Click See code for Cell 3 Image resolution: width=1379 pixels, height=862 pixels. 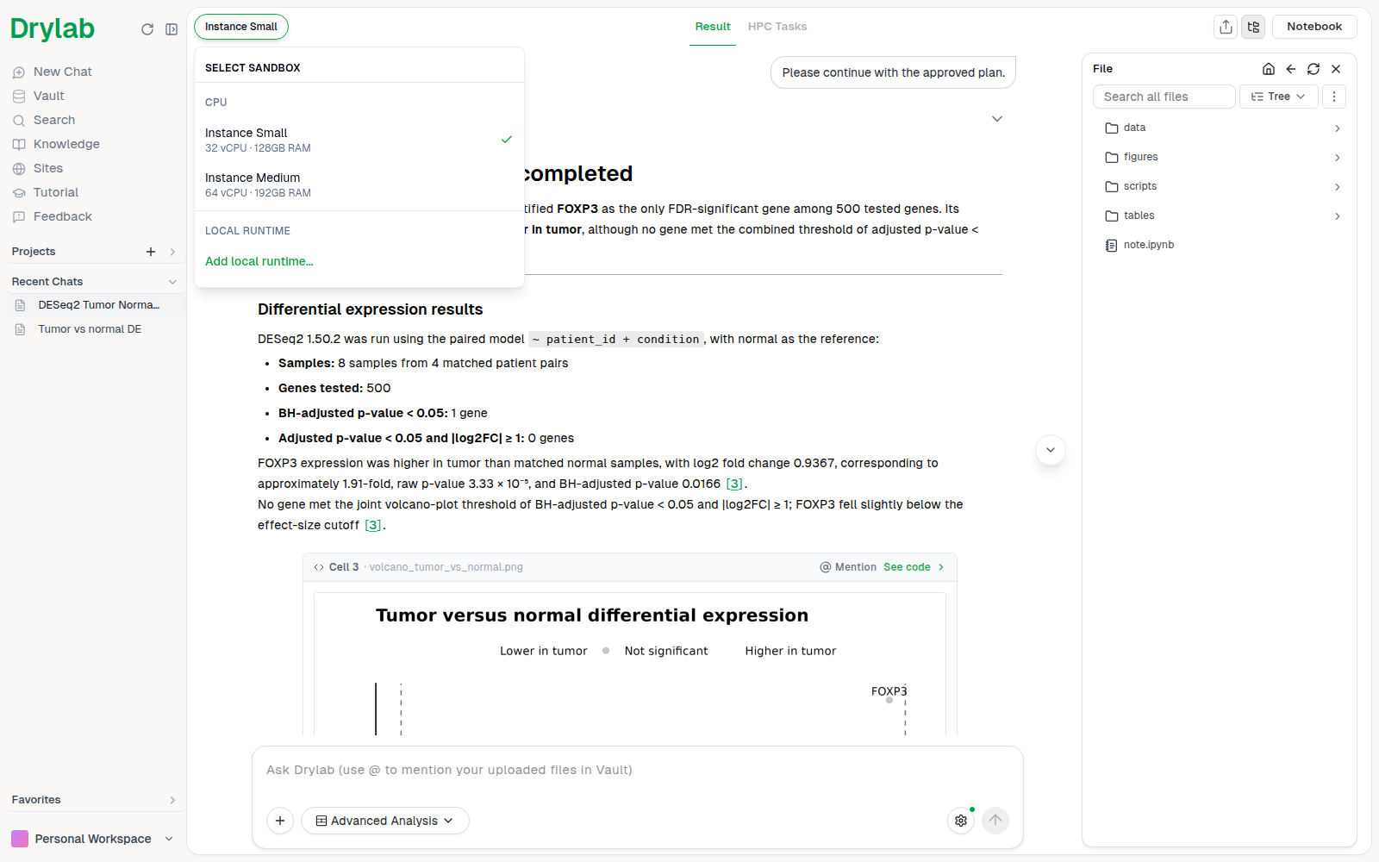[x=914, y=567]
